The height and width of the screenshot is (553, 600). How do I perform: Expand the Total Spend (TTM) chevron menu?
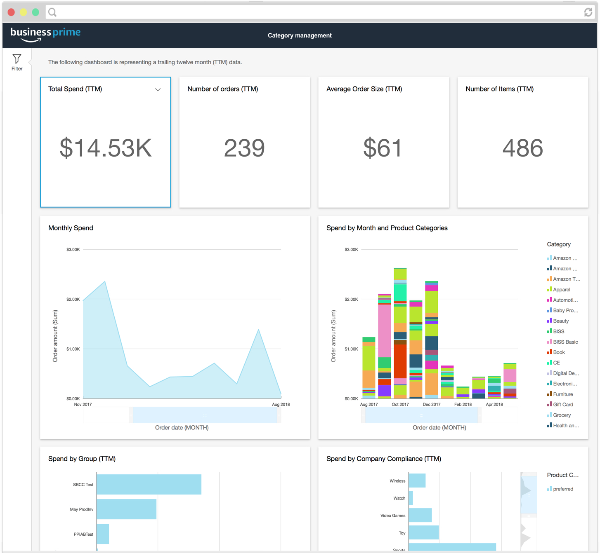[158, 89]
